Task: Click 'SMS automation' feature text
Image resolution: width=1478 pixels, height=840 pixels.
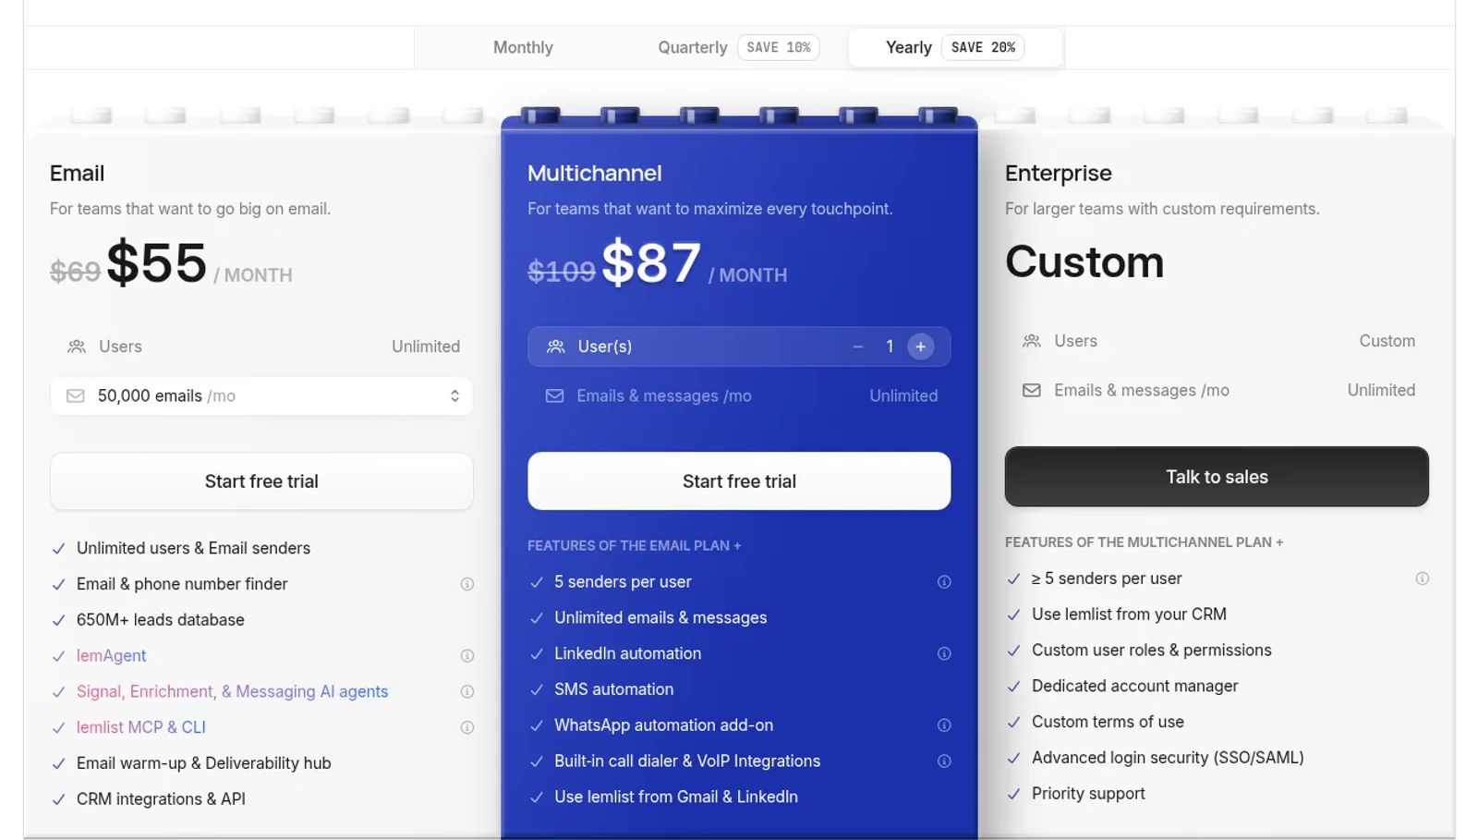Action: point(614,689)
